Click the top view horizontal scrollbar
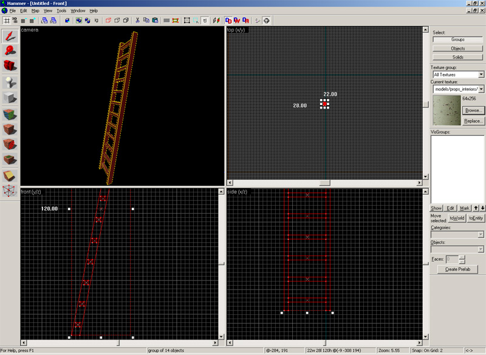The image size is (486, 355). tap(325, 182)
